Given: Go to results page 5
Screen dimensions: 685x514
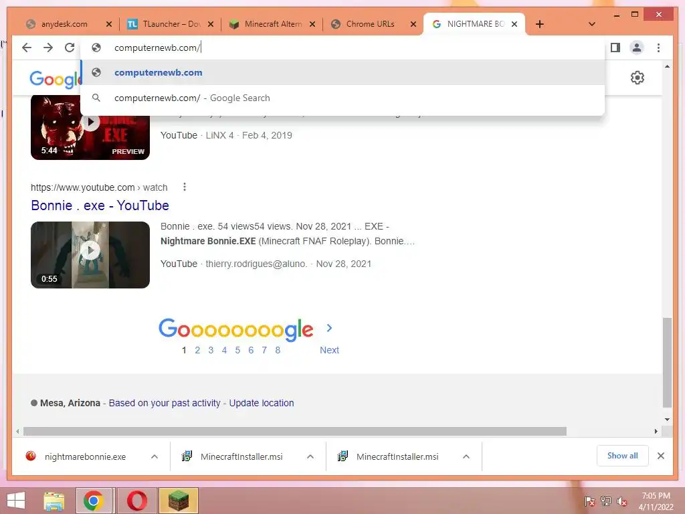Looking at the screenshot, I should point(237,350).
